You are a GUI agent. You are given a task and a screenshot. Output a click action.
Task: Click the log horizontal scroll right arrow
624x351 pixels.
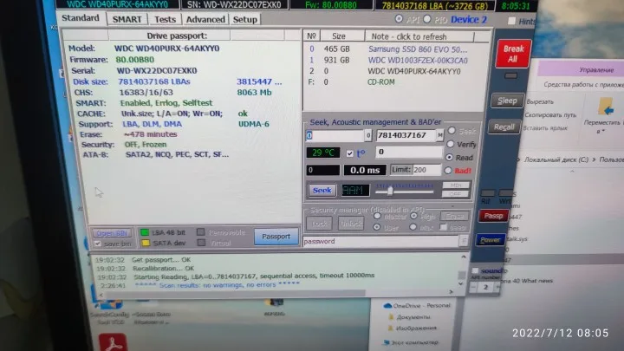(x=451, y=292)
